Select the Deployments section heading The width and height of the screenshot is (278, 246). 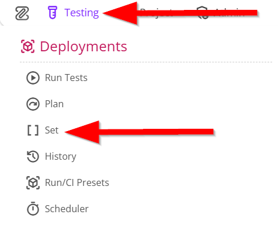click(x=84, y=47)
